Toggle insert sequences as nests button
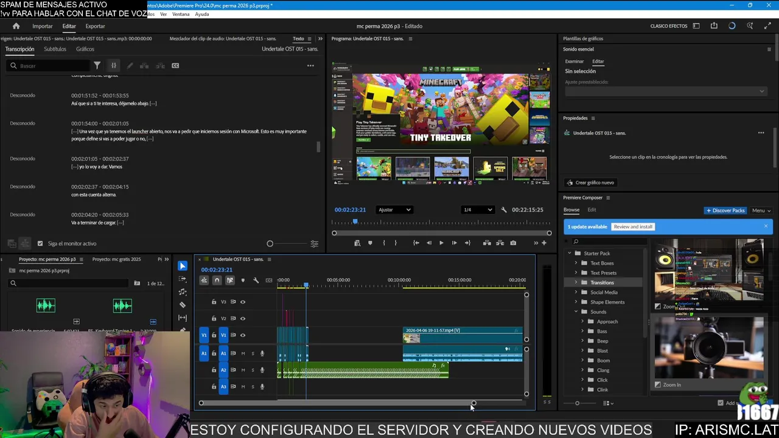Image resolution: width=779 pixels, height=438 pixels. 204,280
